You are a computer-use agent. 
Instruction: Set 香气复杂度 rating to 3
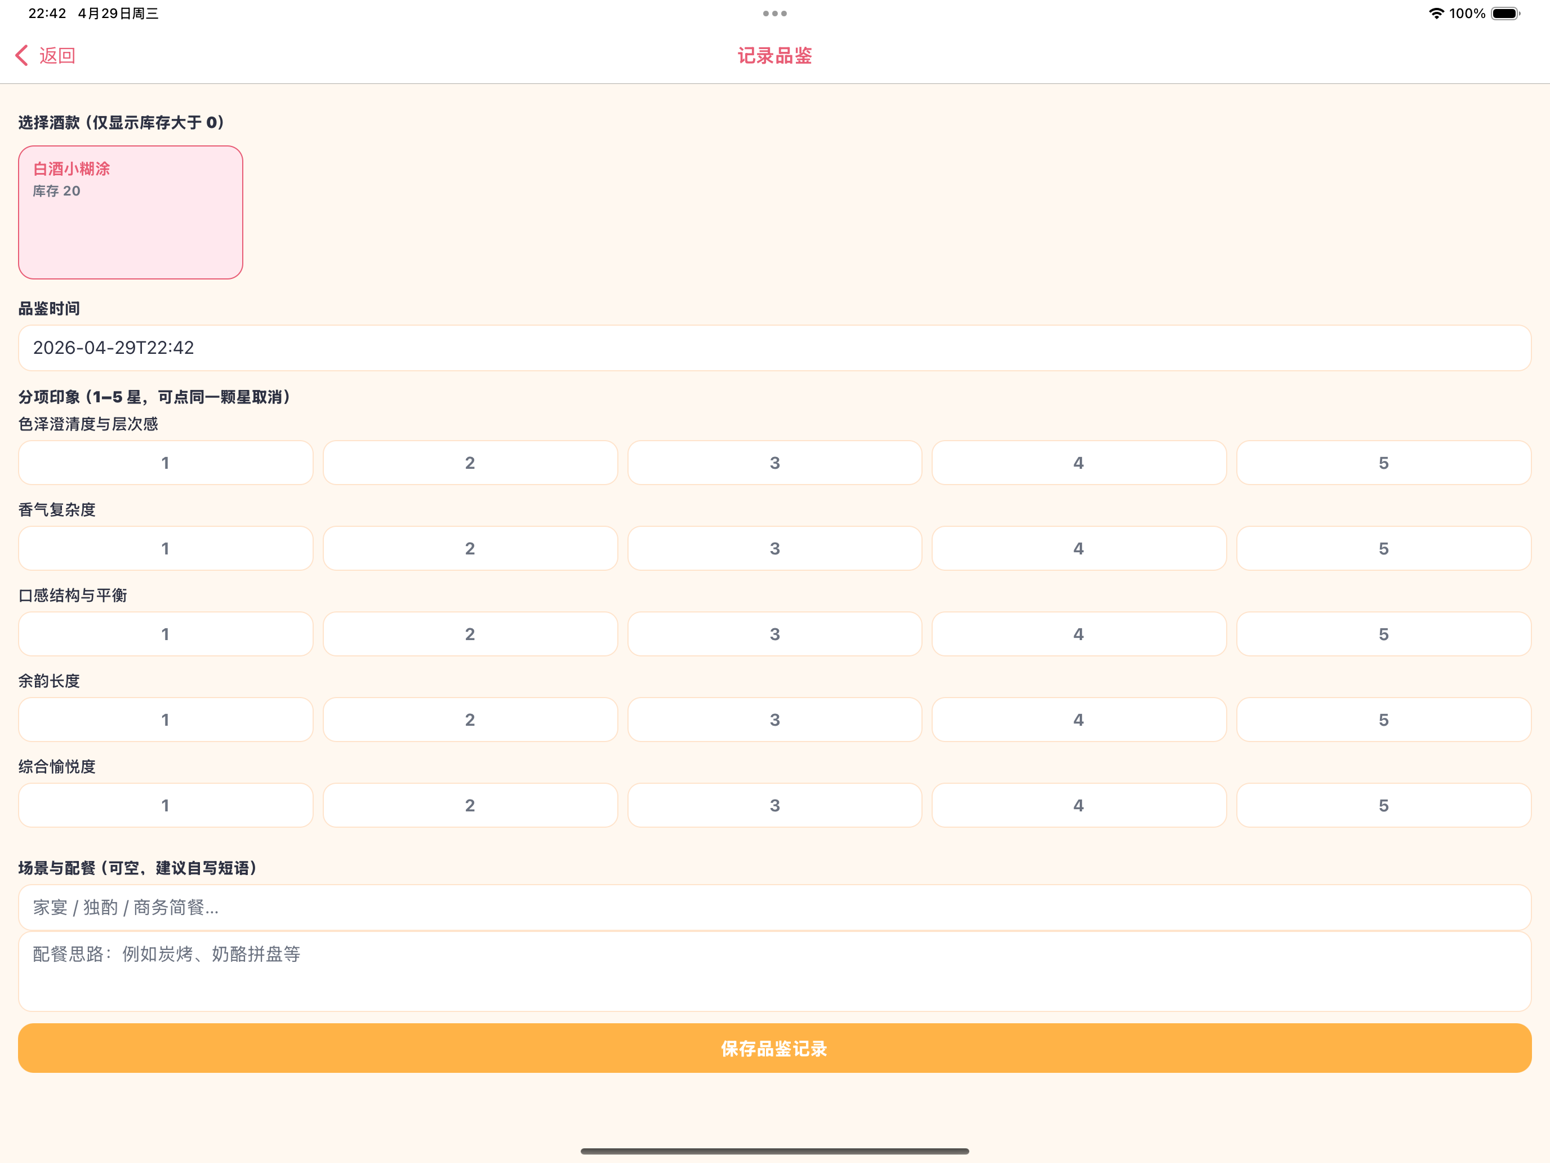(x=774, y=548)
